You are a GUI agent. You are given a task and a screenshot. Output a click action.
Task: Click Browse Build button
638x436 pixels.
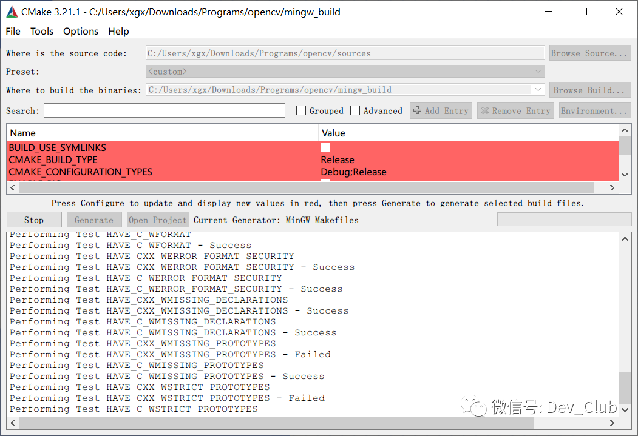pos(590,90)
